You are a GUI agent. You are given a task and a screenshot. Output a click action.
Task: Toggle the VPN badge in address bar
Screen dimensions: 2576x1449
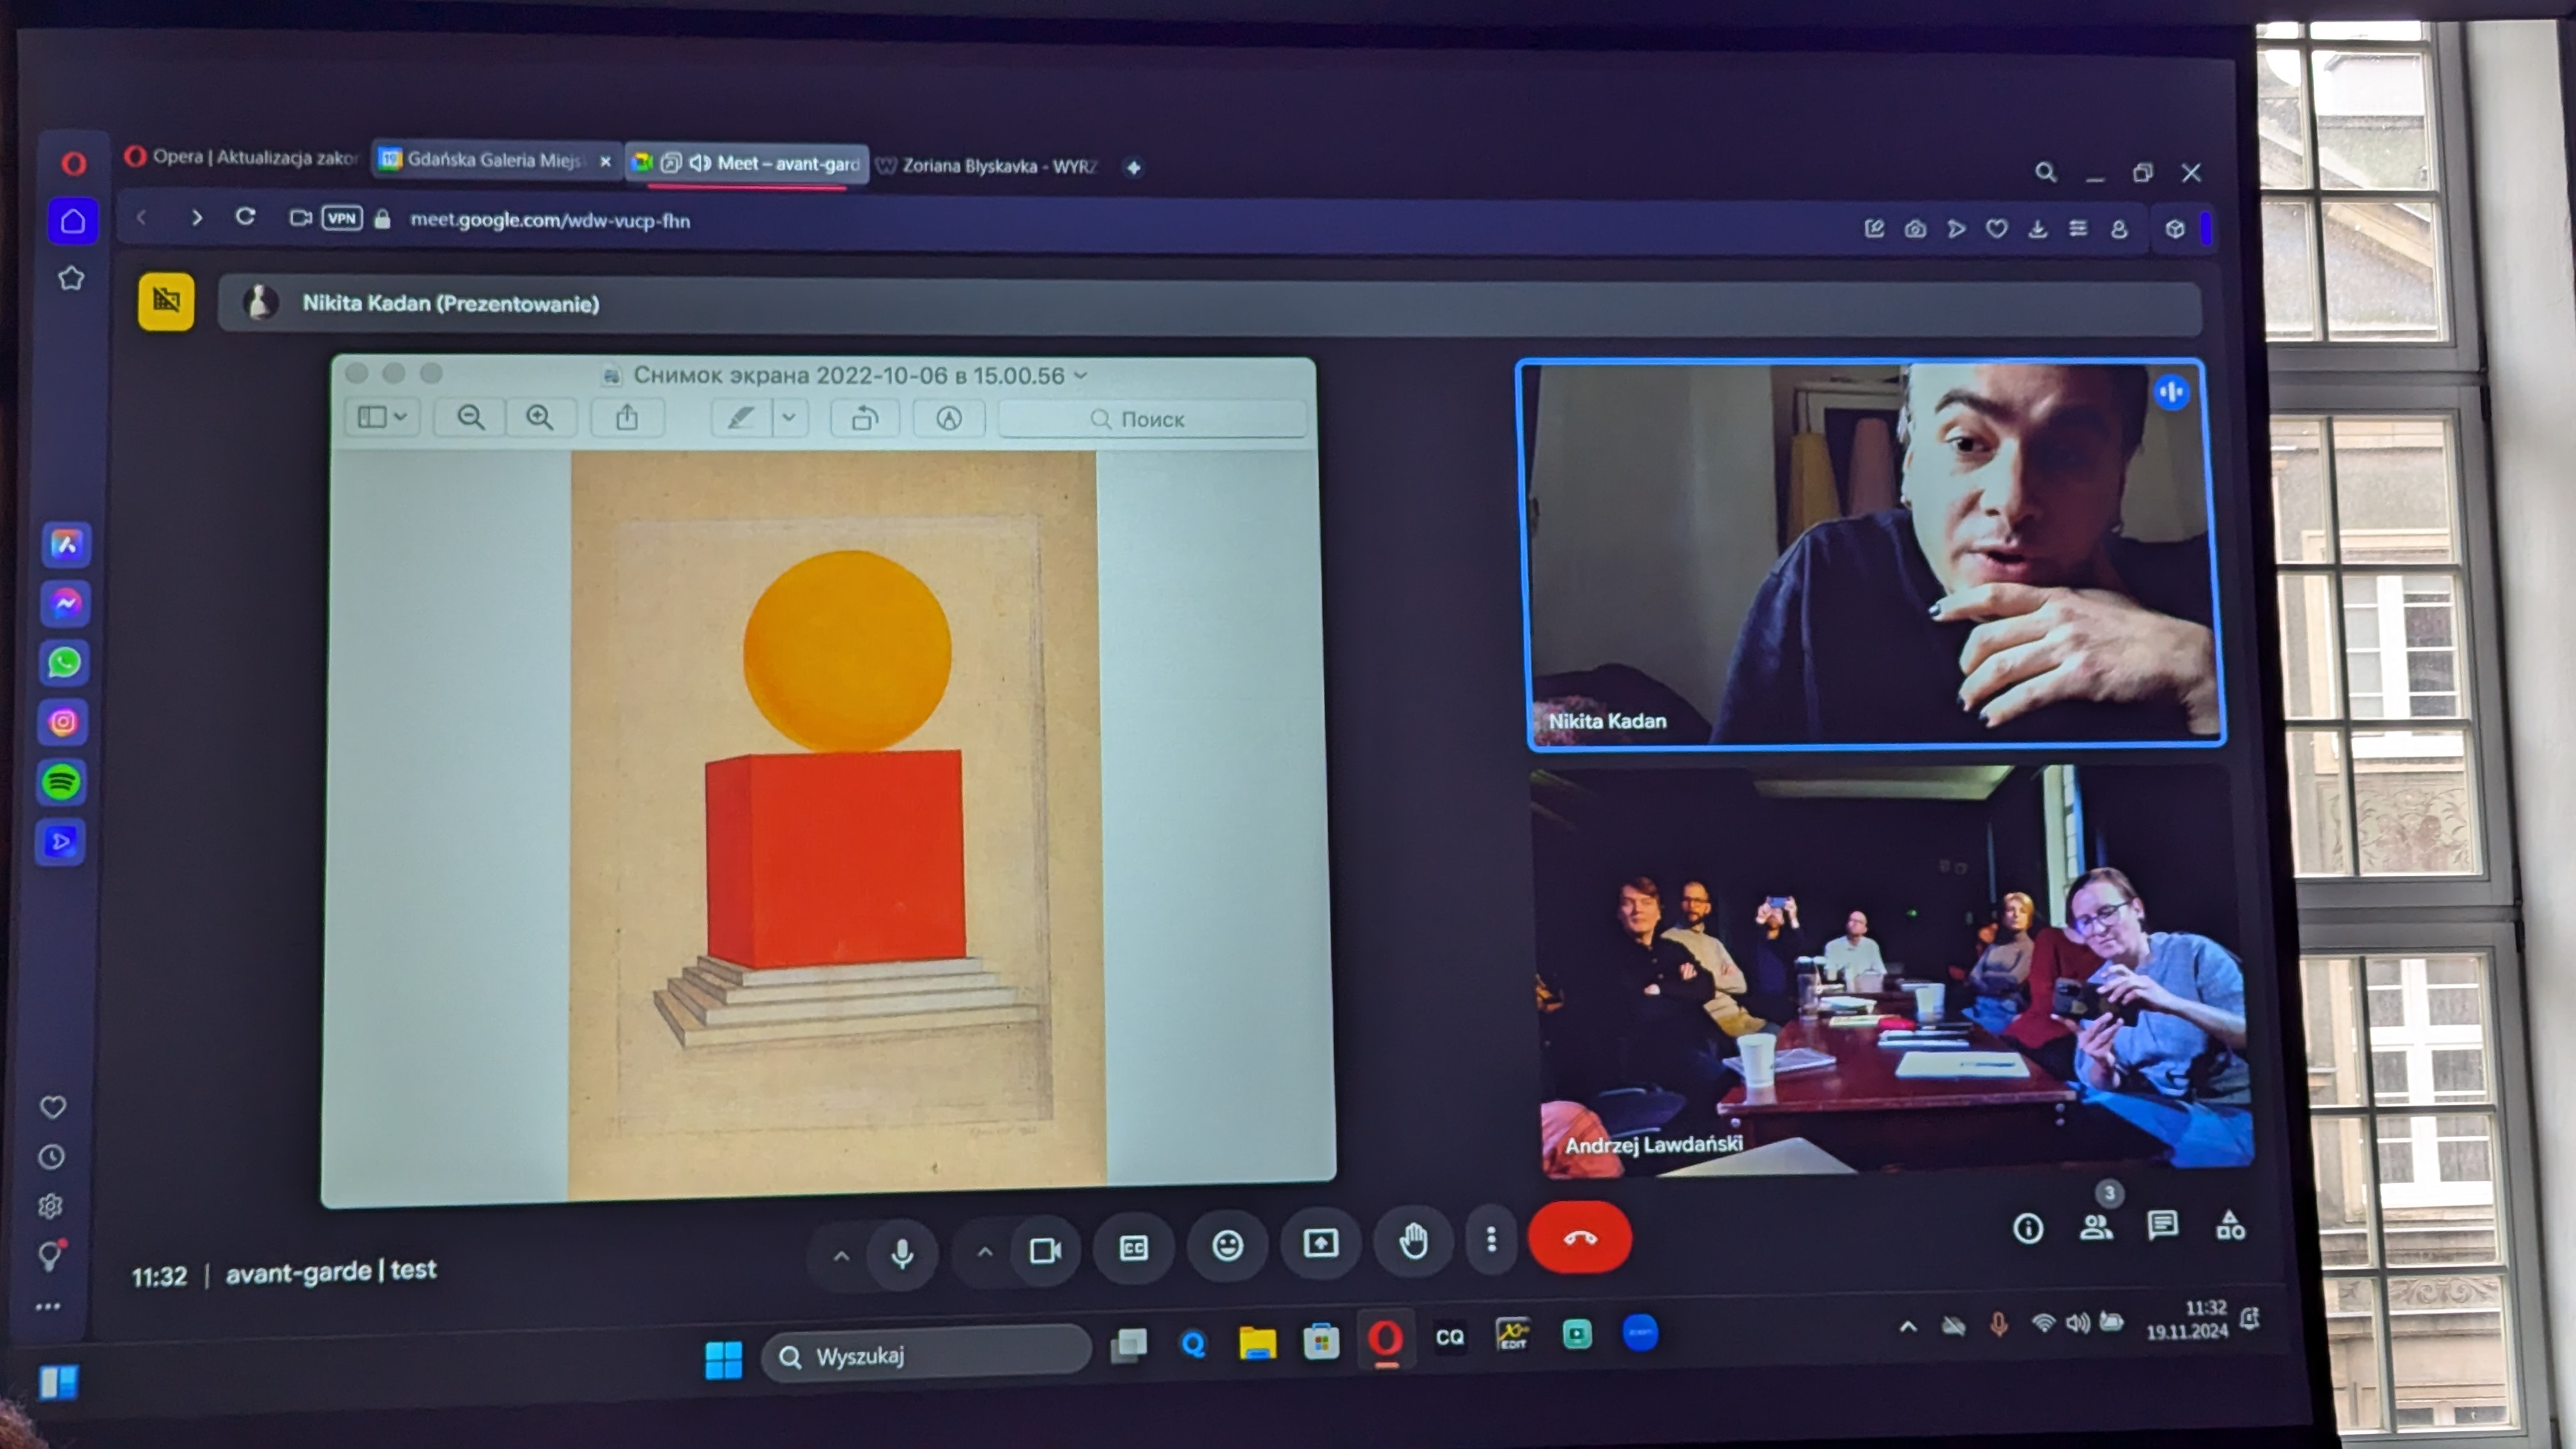coord(342,218)
